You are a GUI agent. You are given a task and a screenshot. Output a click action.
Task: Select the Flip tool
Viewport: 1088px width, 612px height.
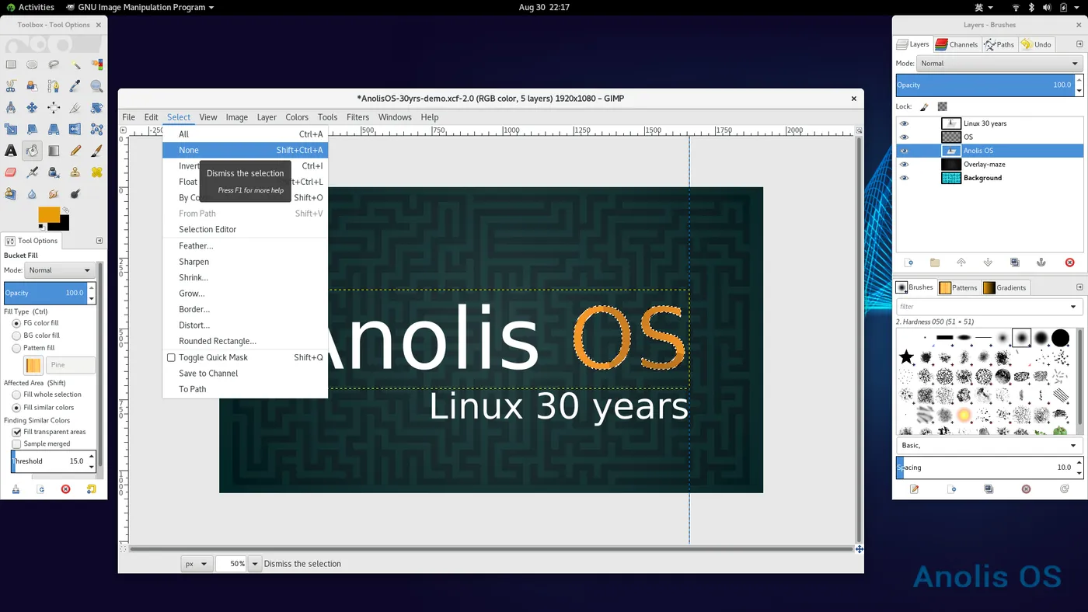pyautogui.click(x=75, y=129)
